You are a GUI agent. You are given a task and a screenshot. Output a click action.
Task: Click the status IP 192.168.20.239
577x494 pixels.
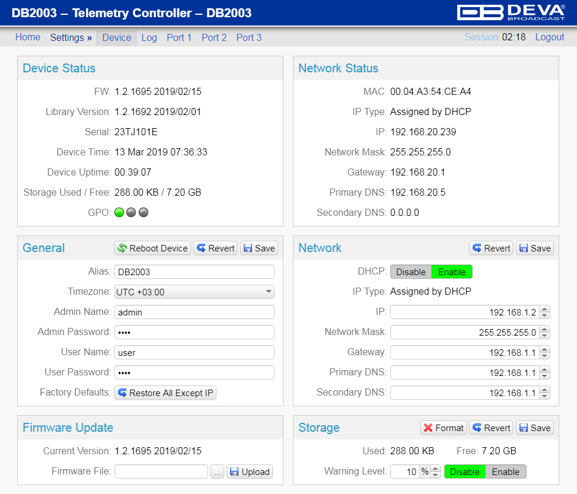coord(423,132)
